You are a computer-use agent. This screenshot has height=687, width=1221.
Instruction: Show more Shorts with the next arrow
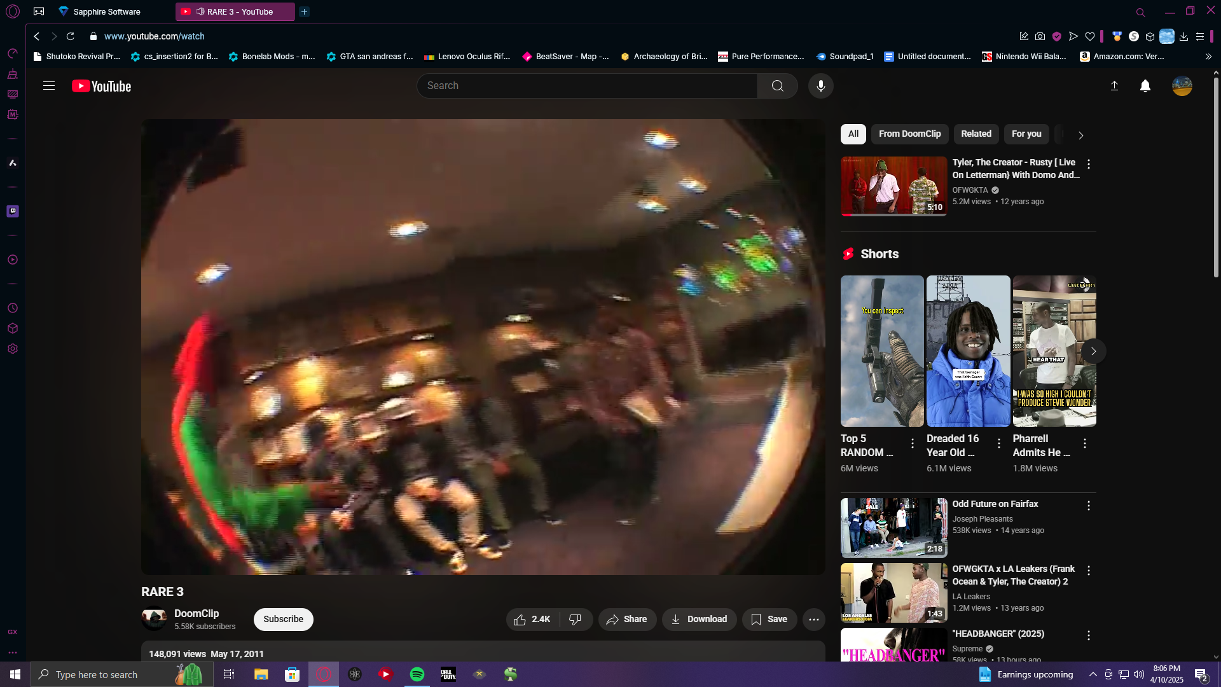point(1093,351)
